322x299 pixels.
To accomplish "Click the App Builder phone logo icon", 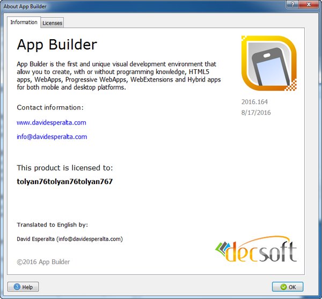I will [269, 63].
